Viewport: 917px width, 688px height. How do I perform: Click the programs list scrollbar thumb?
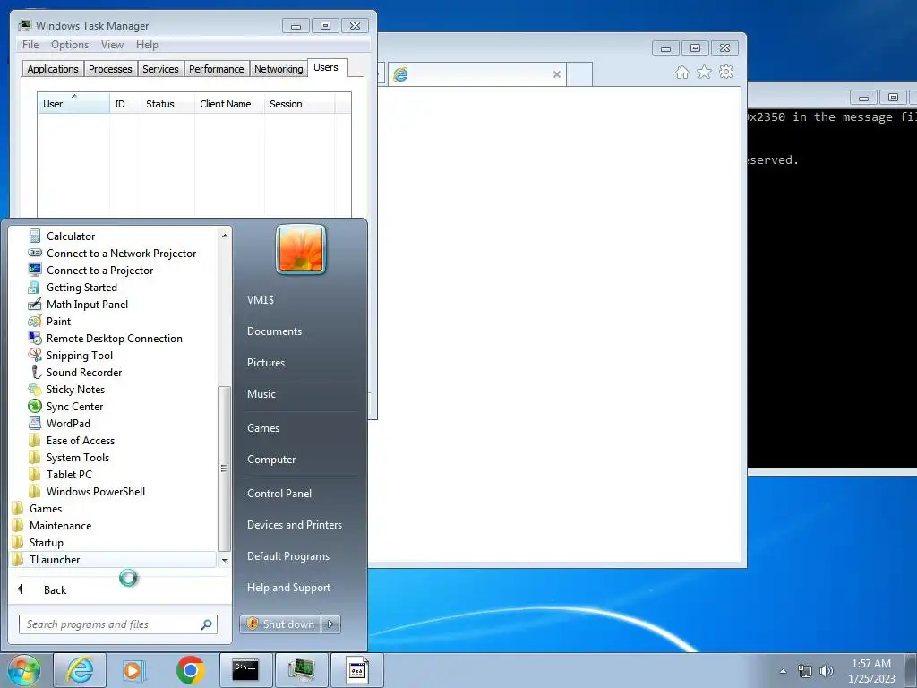click(x=224, y=469)
